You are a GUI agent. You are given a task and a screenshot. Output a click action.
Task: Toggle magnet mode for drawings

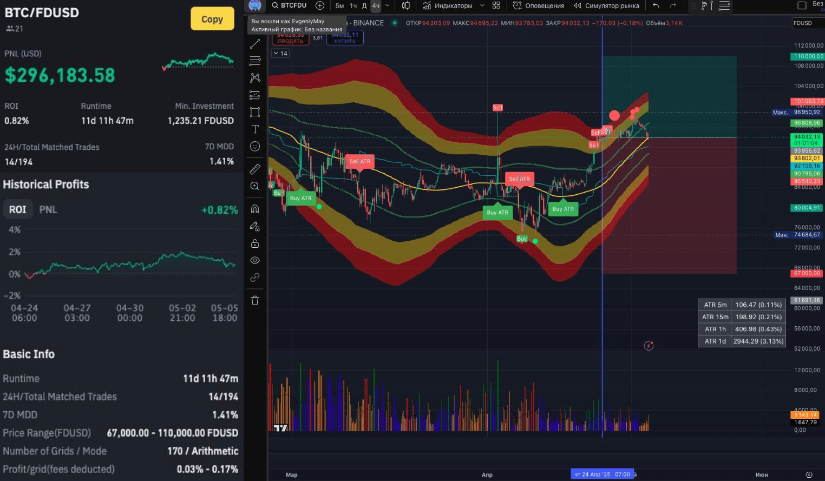coord(255,209)
